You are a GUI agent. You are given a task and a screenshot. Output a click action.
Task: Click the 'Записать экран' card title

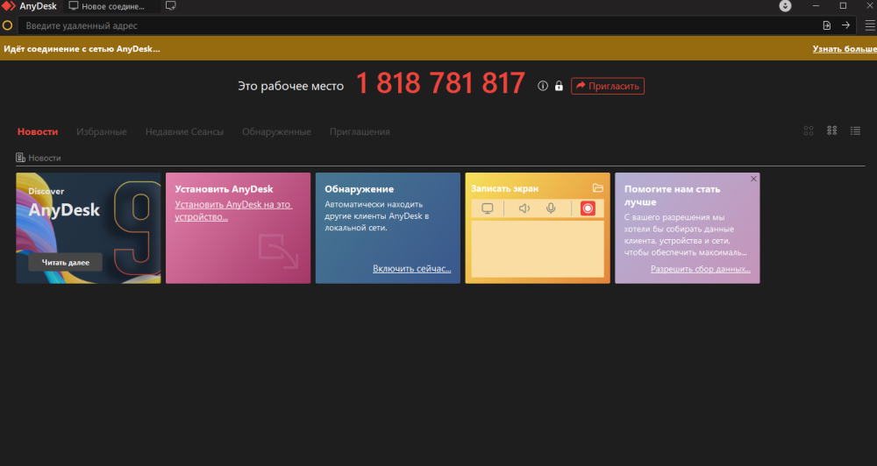pos(504,189)
